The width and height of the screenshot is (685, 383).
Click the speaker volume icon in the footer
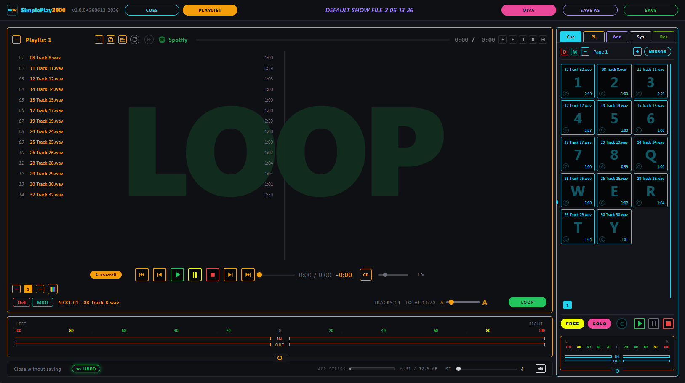pos(541,369)
